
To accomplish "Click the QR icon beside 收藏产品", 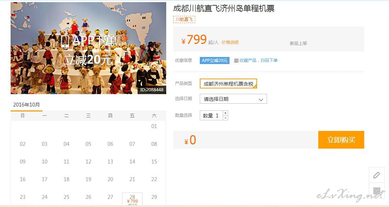I will [x=236, y=61].
